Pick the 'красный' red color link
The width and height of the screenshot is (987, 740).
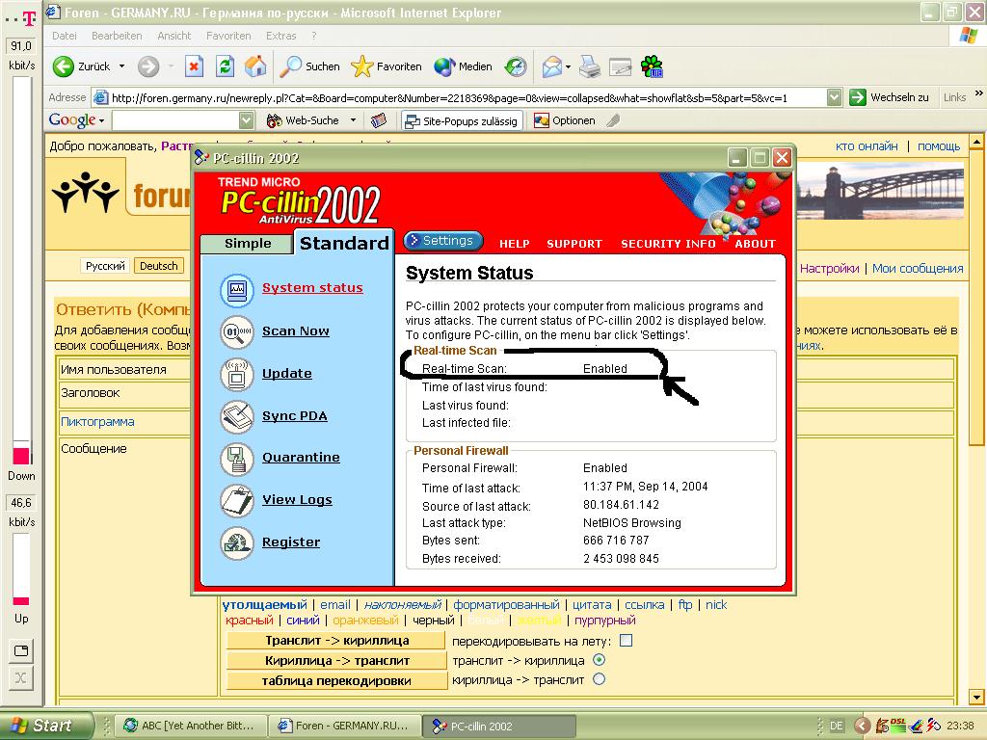click(249, 621)
